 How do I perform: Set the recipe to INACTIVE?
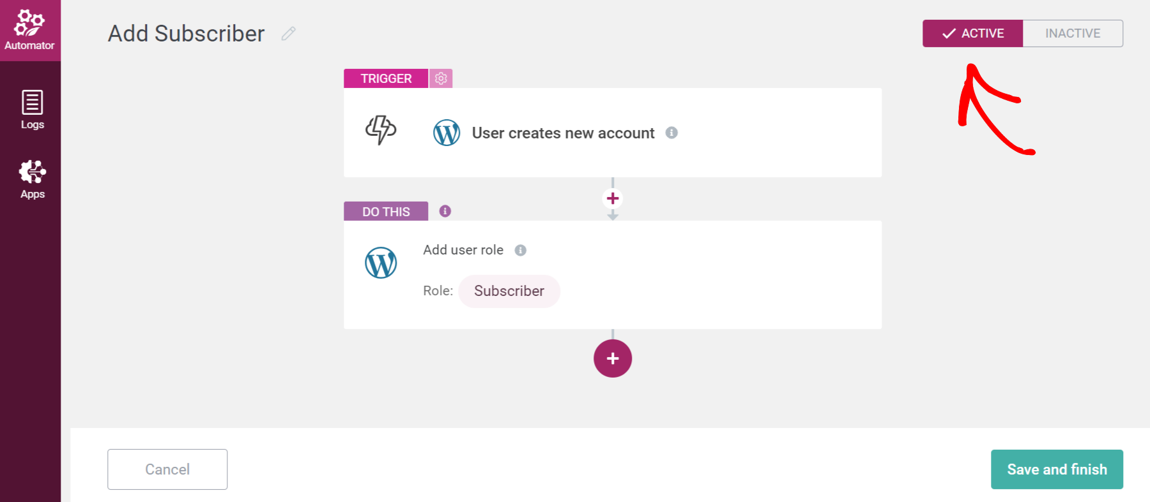coord(1072,33)
